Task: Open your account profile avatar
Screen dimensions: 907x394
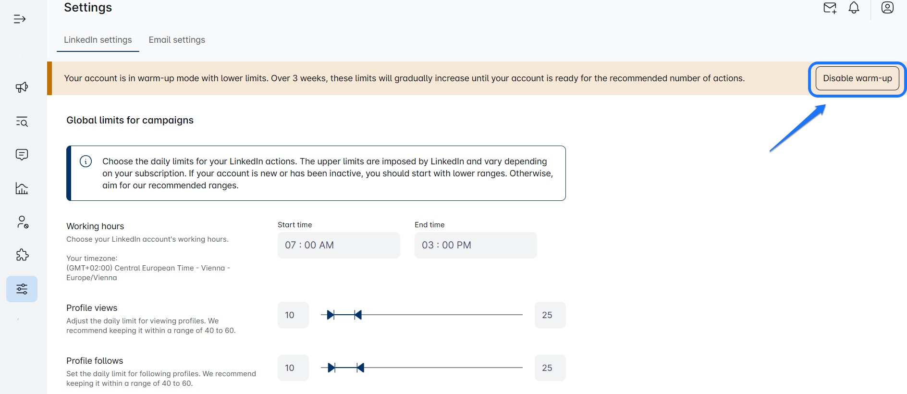Action: (886, 8)
